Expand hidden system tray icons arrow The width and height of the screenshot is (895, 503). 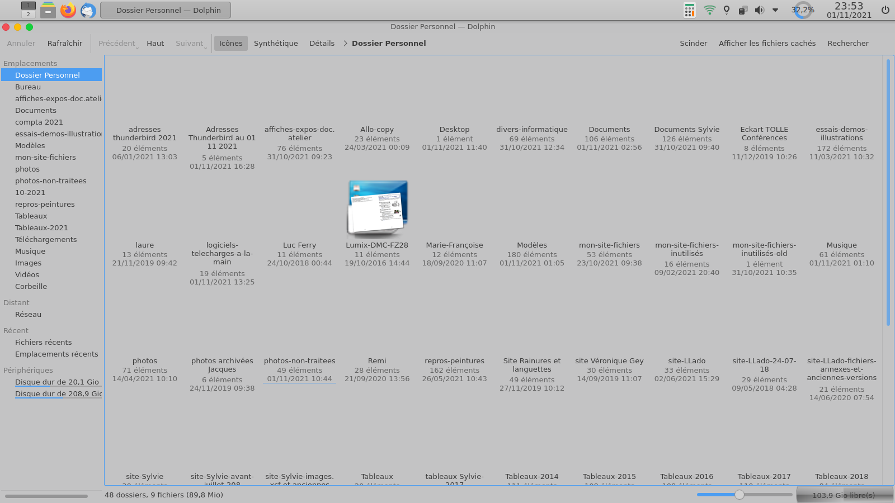[775, 10]
